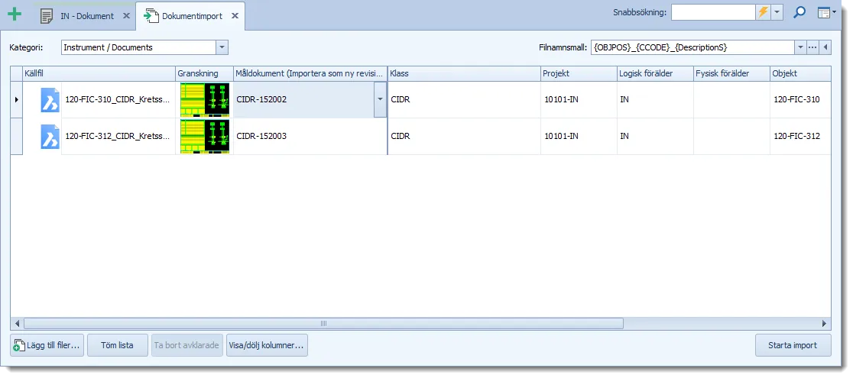Click the lightning bolt quick search icon
The height and width of the screenshot is (378, 853).
pyautogui.click(x=764, y=12)
